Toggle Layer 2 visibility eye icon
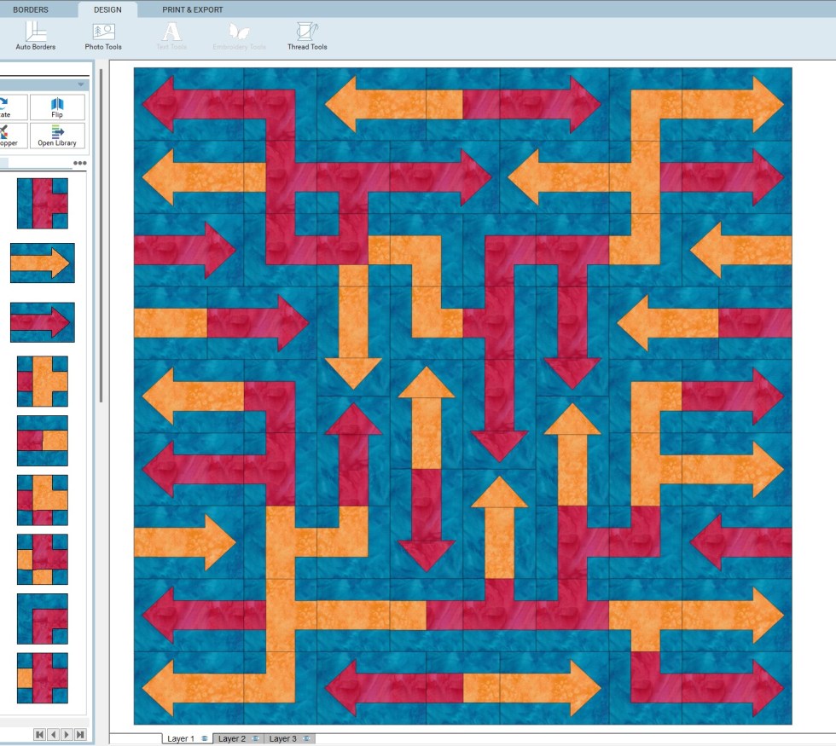Viewport: 836px width, 746px height. point(255,738)
